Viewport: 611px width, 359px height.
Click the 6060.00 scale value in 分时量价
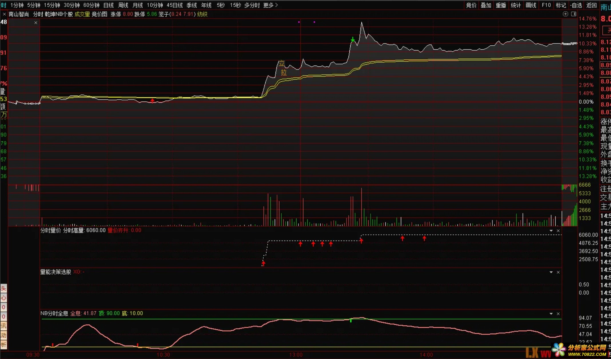pyautogui.click(x=588, y=235)
